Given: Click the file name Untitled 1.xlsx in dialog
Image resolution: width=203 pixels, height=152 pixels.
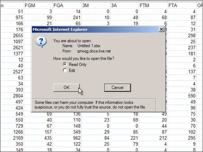Looking at the screenshot, I should [x=89, y=46].
